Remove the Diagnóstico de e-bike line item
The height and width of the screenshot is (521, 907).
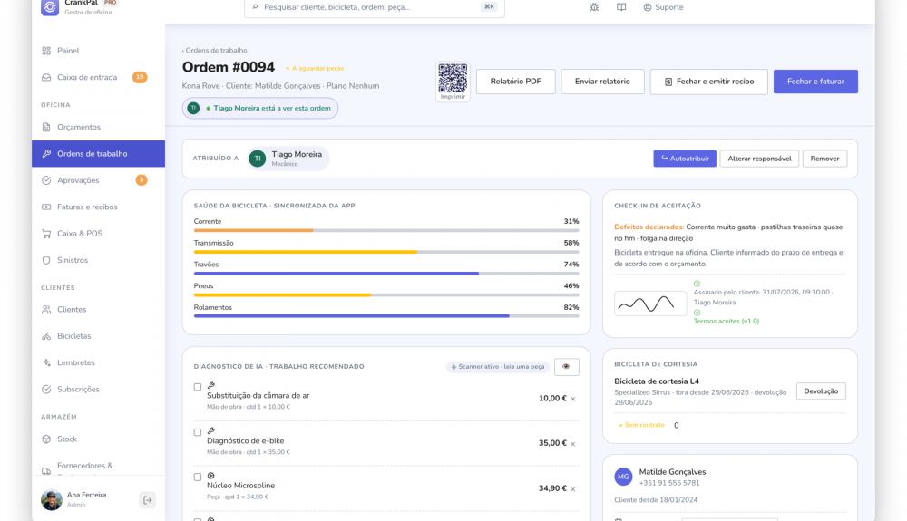(573, 444)
